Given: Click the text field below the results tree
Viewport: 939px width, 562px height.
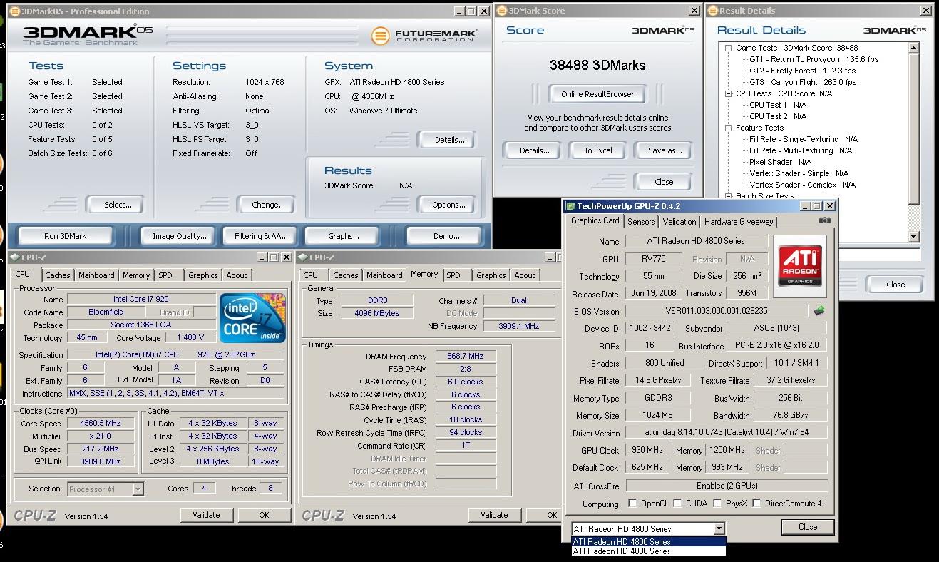Looking at the screenshot, I should click(x=878, y=254).
